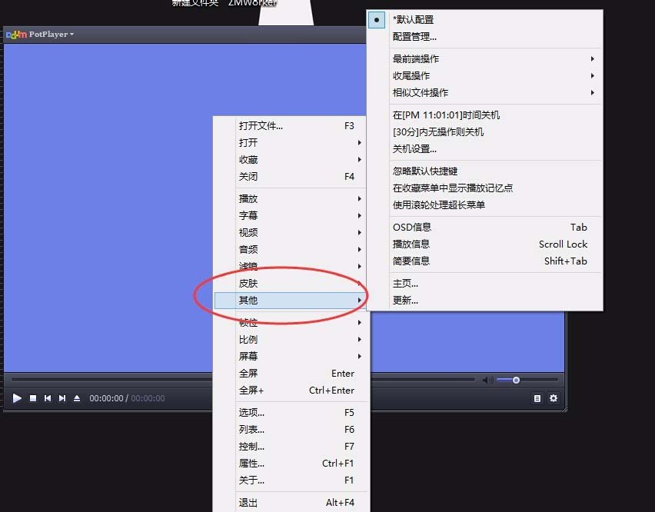Select 全屏 in the context menu
This screenshot has height=512, width=655.
[248, 373]
